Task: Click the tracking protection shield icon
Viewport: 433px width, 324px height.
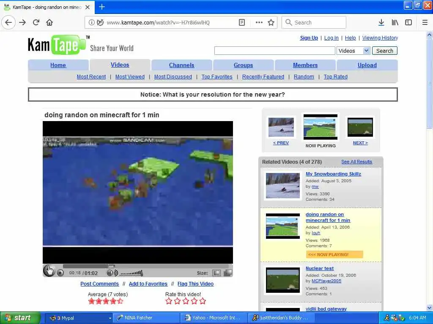Action: (x=100, y=22)
